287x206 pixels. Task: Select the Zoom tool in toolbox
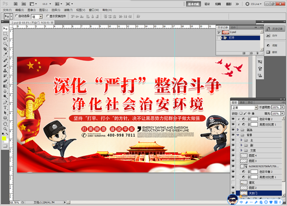click(x=5, y=129)
